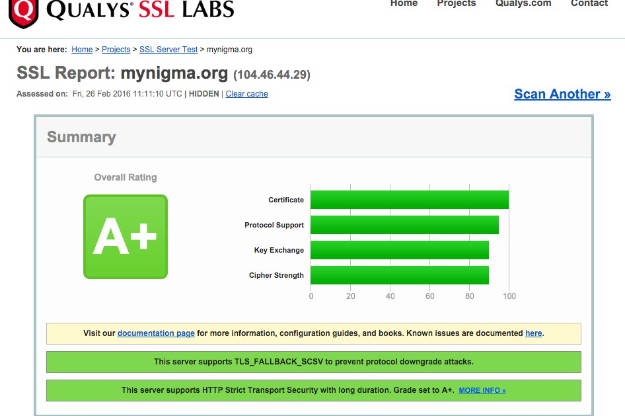Click the HTTP Strict Transport Security notice

pos(314,390)
